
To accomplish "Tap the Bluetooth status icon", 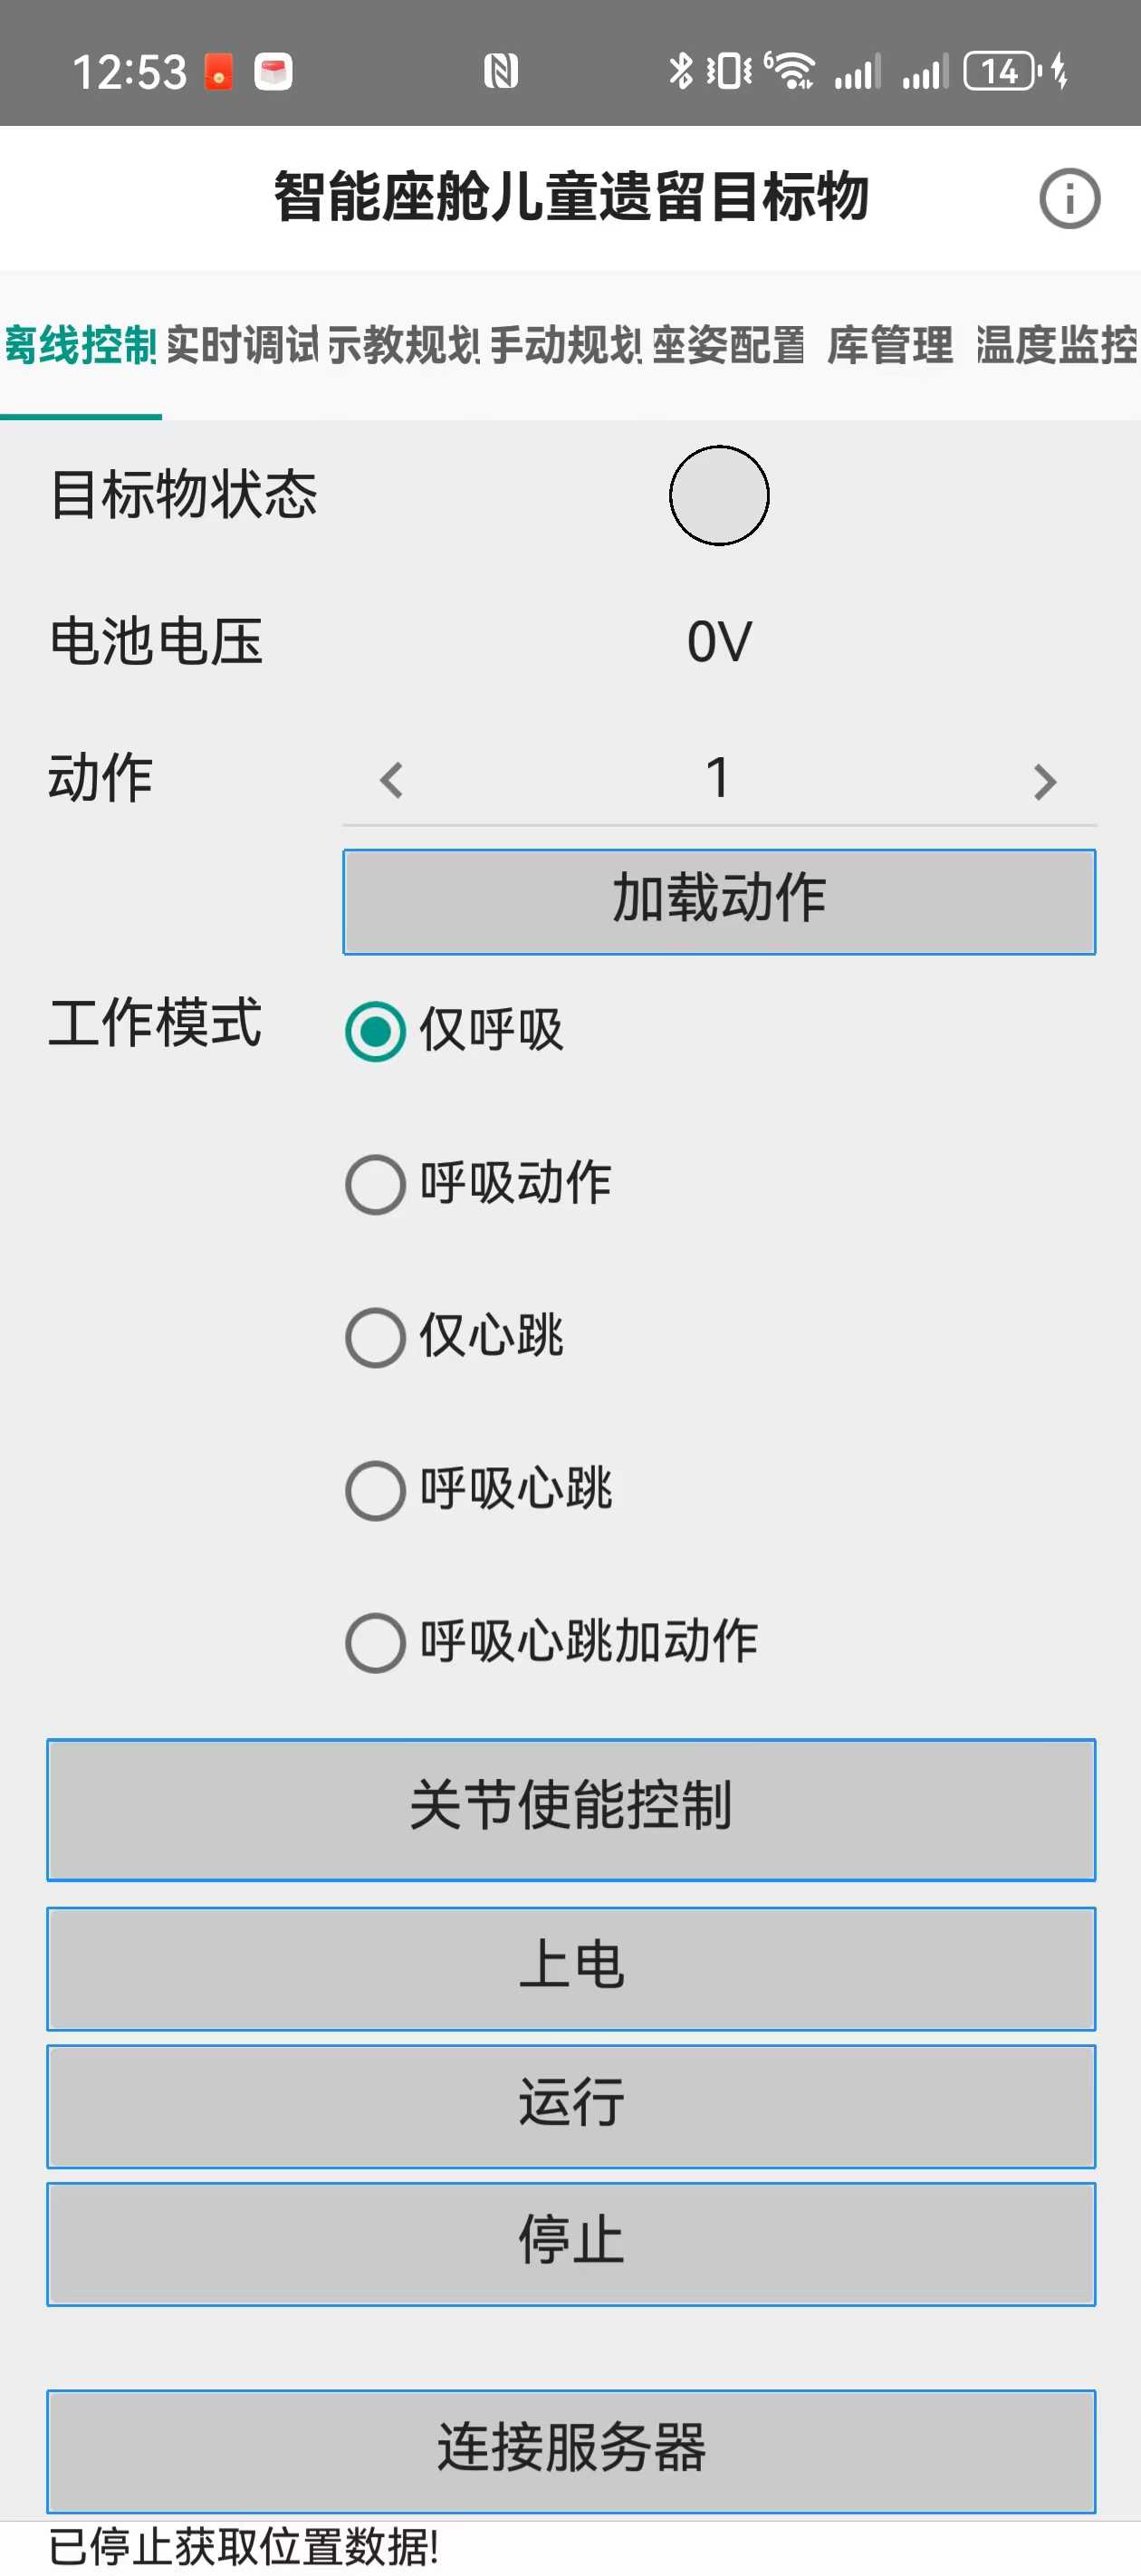I will (x=681, y=71).
